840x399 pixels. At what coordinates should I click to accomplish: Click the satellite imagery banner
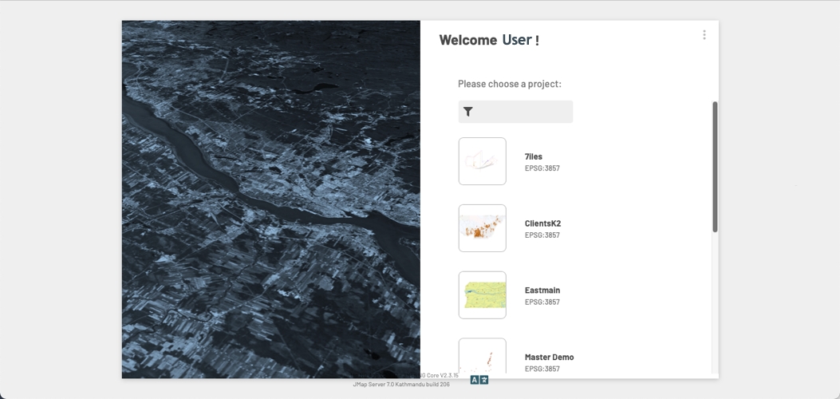[270, 199]
